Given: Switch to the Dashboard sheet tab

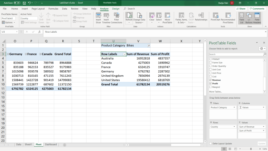Looking at the screenshot, I should 51,145.
